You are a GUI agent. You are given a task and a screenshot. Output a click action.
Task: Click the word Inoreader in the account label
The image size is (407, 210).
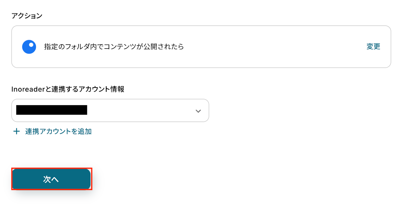28,89
